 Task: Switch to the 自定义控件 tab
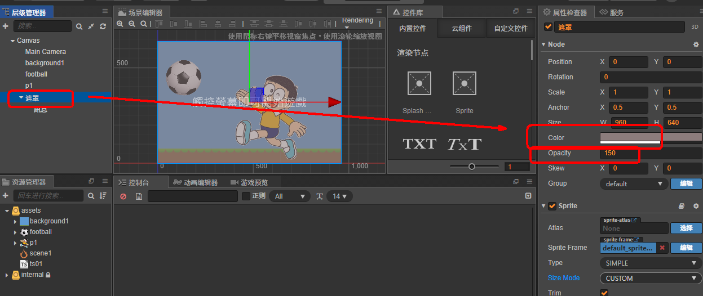point(511,29)
